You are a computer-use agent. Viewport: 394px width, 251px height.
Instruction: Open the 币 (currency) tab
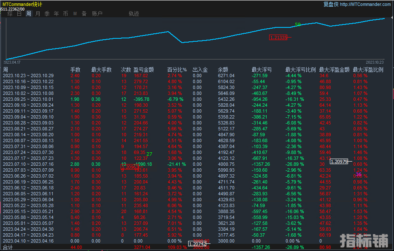pos(65,13)
